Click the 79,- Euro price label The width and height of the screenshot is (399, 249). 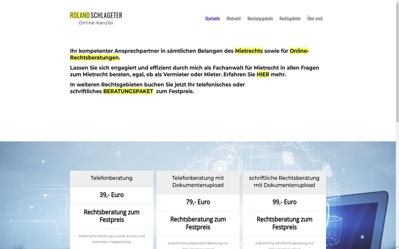[x=198, y=202]
